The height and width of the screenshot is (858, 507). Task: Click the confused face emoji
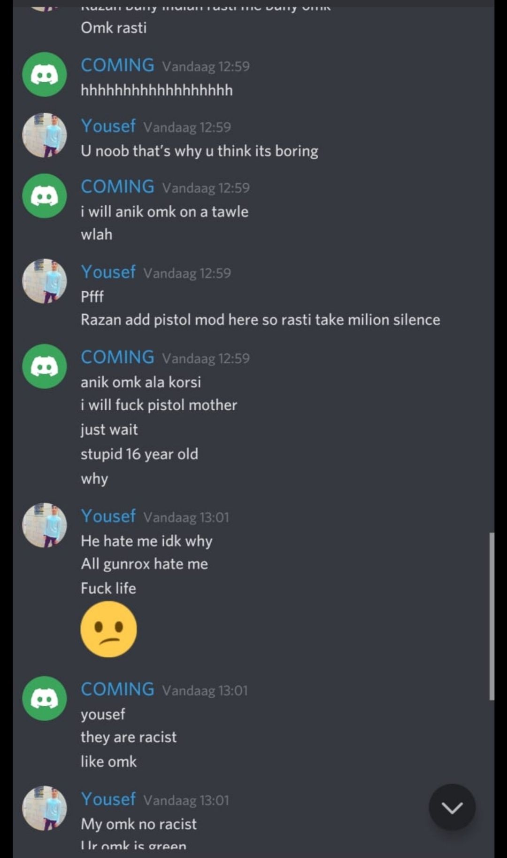tap(108, 629)
